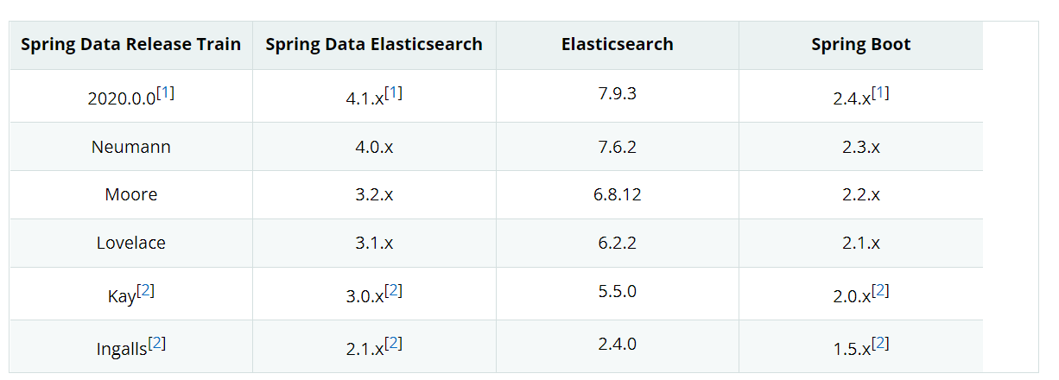Follow the footnote link after 2.4.x
1059x380 pixels.
880,93
